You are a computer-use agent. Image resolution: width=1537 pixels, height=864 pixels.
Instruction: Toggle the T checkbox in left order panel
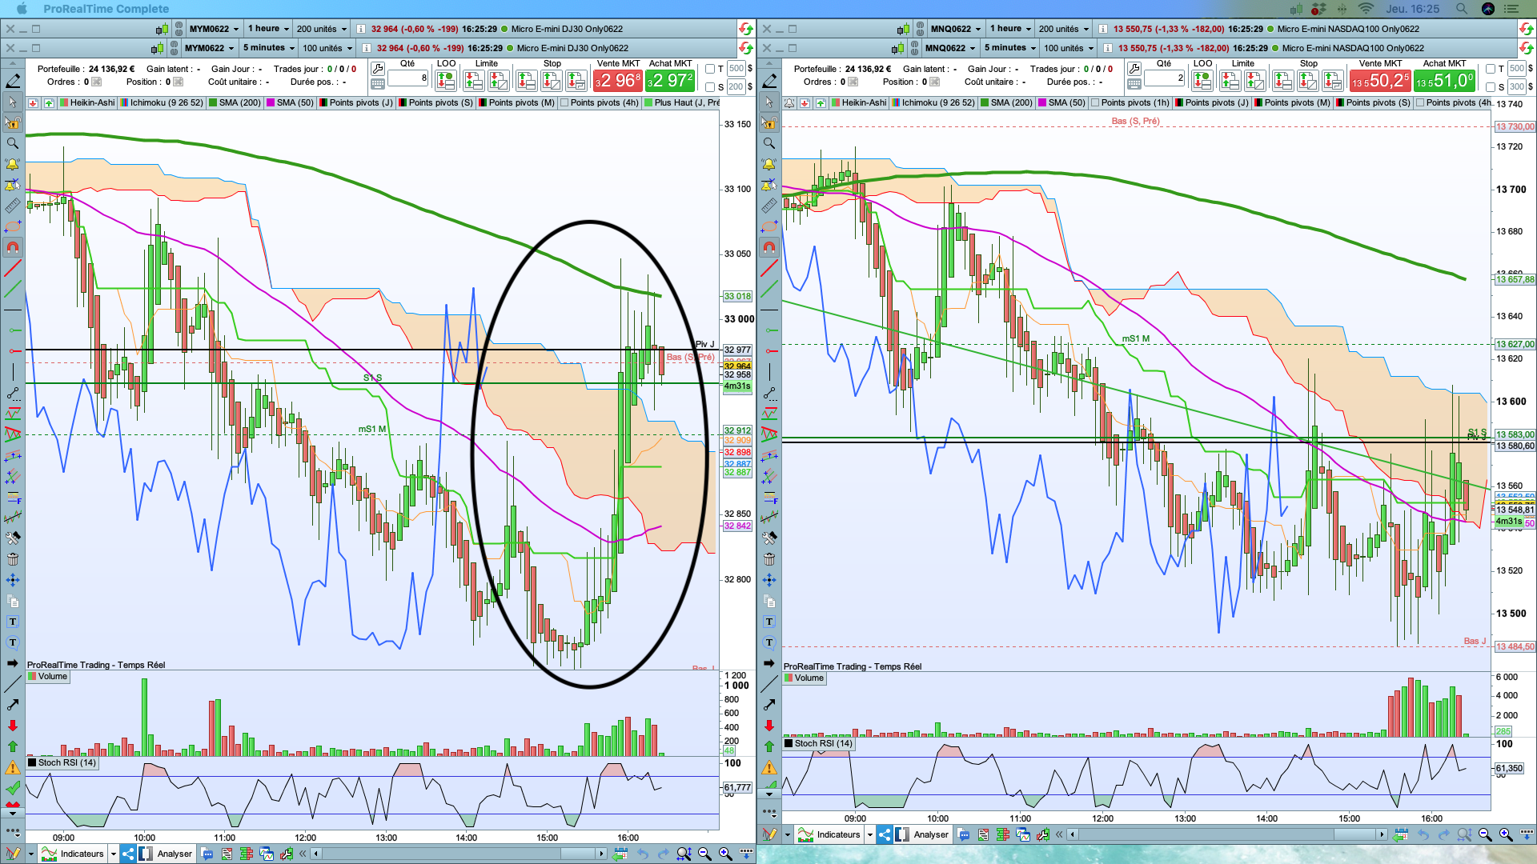[x=710, y=69]
